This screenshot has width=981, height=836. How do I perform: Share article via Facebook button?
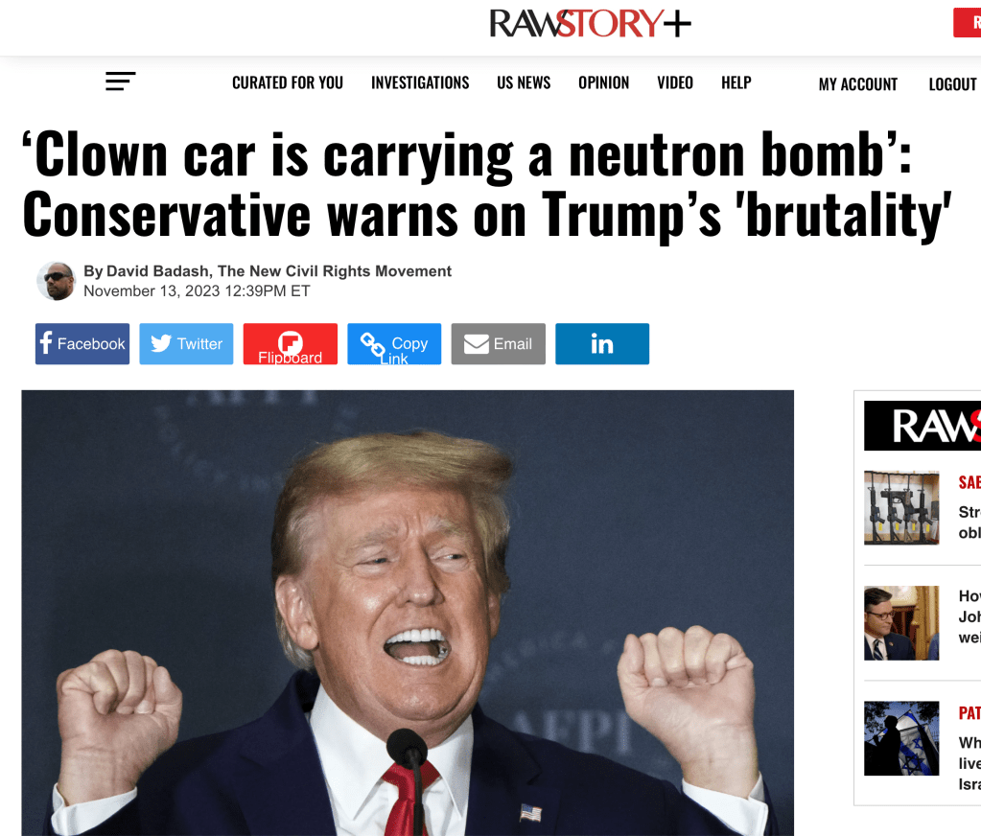coord(82,344)
